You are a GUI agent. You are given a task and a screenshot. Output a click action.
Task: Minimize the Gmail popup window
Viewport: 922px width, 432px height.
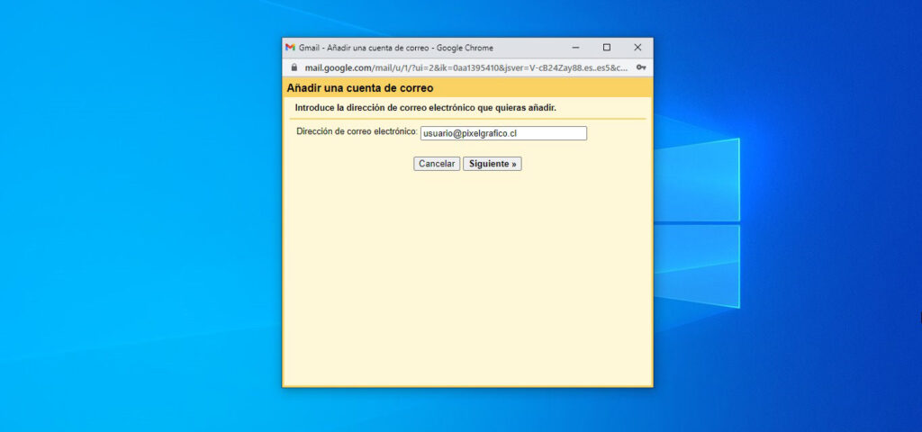(x=575, y=48)
